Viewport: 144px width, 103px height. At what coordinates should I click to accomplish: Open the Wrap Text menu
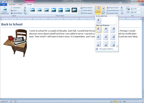103,11
